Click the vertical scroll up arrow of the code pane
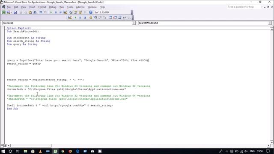274x154 pixels. 272,29
